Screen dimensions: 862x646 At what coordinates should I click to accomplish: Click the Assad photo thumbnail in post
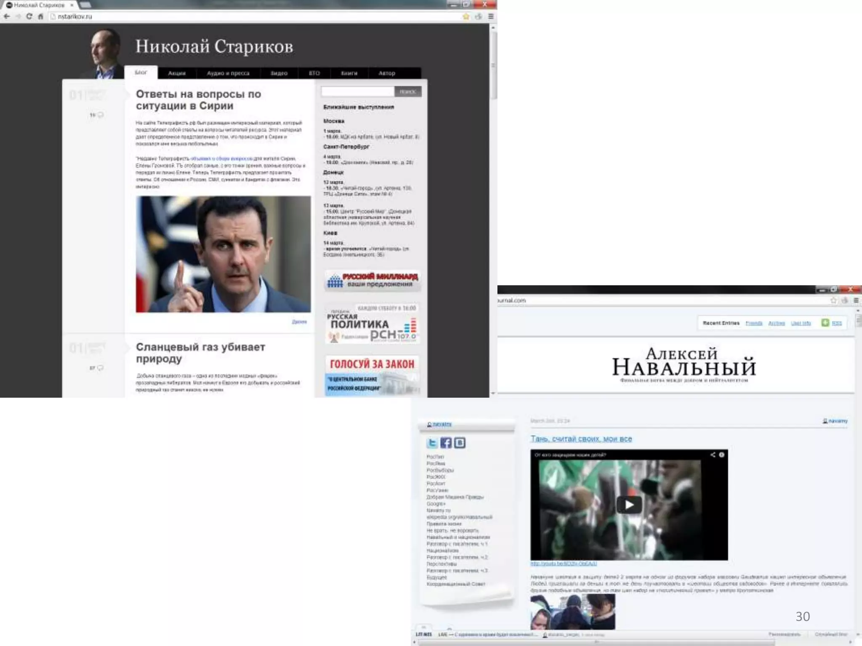[x=223, y=254]
